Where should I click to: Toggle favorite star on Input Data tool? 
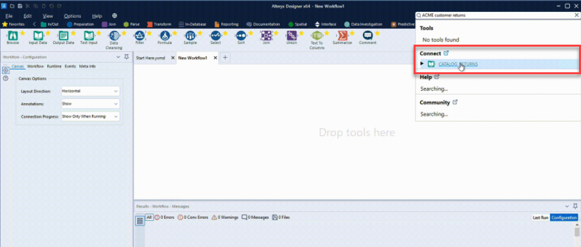(48, 33)
